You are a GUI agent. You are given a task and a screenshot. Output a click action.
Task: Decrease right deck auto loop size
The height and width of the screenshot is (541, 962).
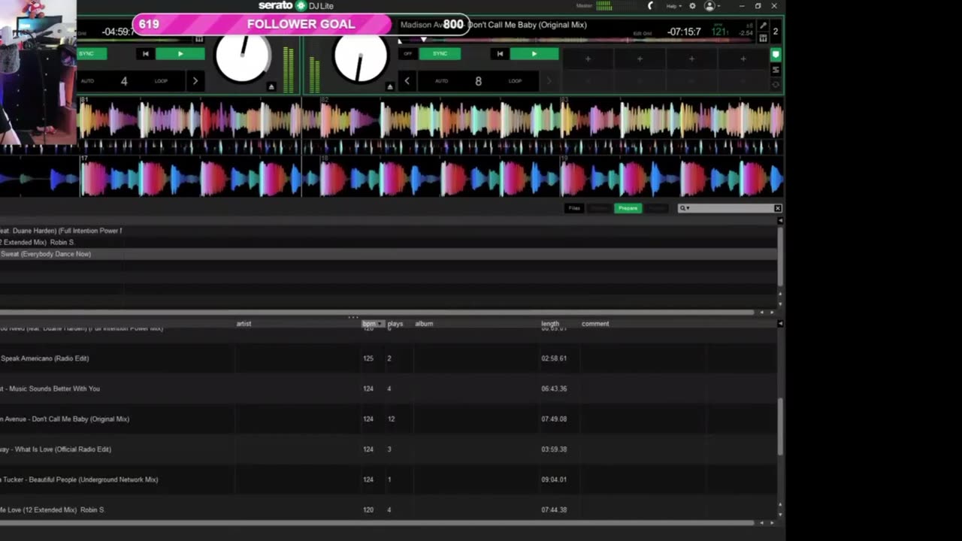[x=407, y=81]
